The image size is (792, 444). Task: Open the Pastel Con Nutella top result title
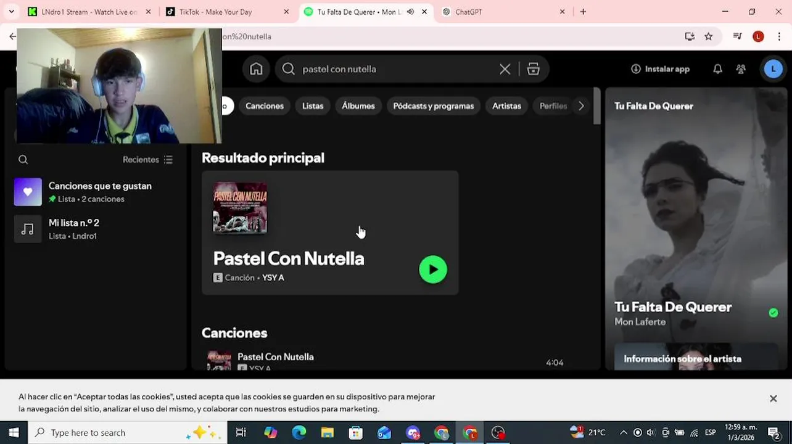[289, 259]
